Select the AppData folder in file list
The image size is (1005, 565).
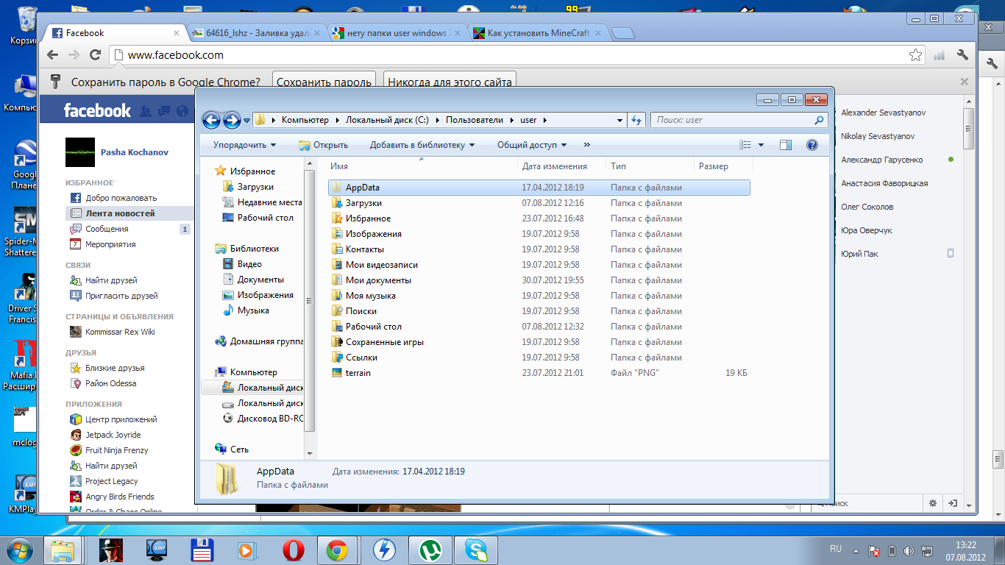click(539, 188)
